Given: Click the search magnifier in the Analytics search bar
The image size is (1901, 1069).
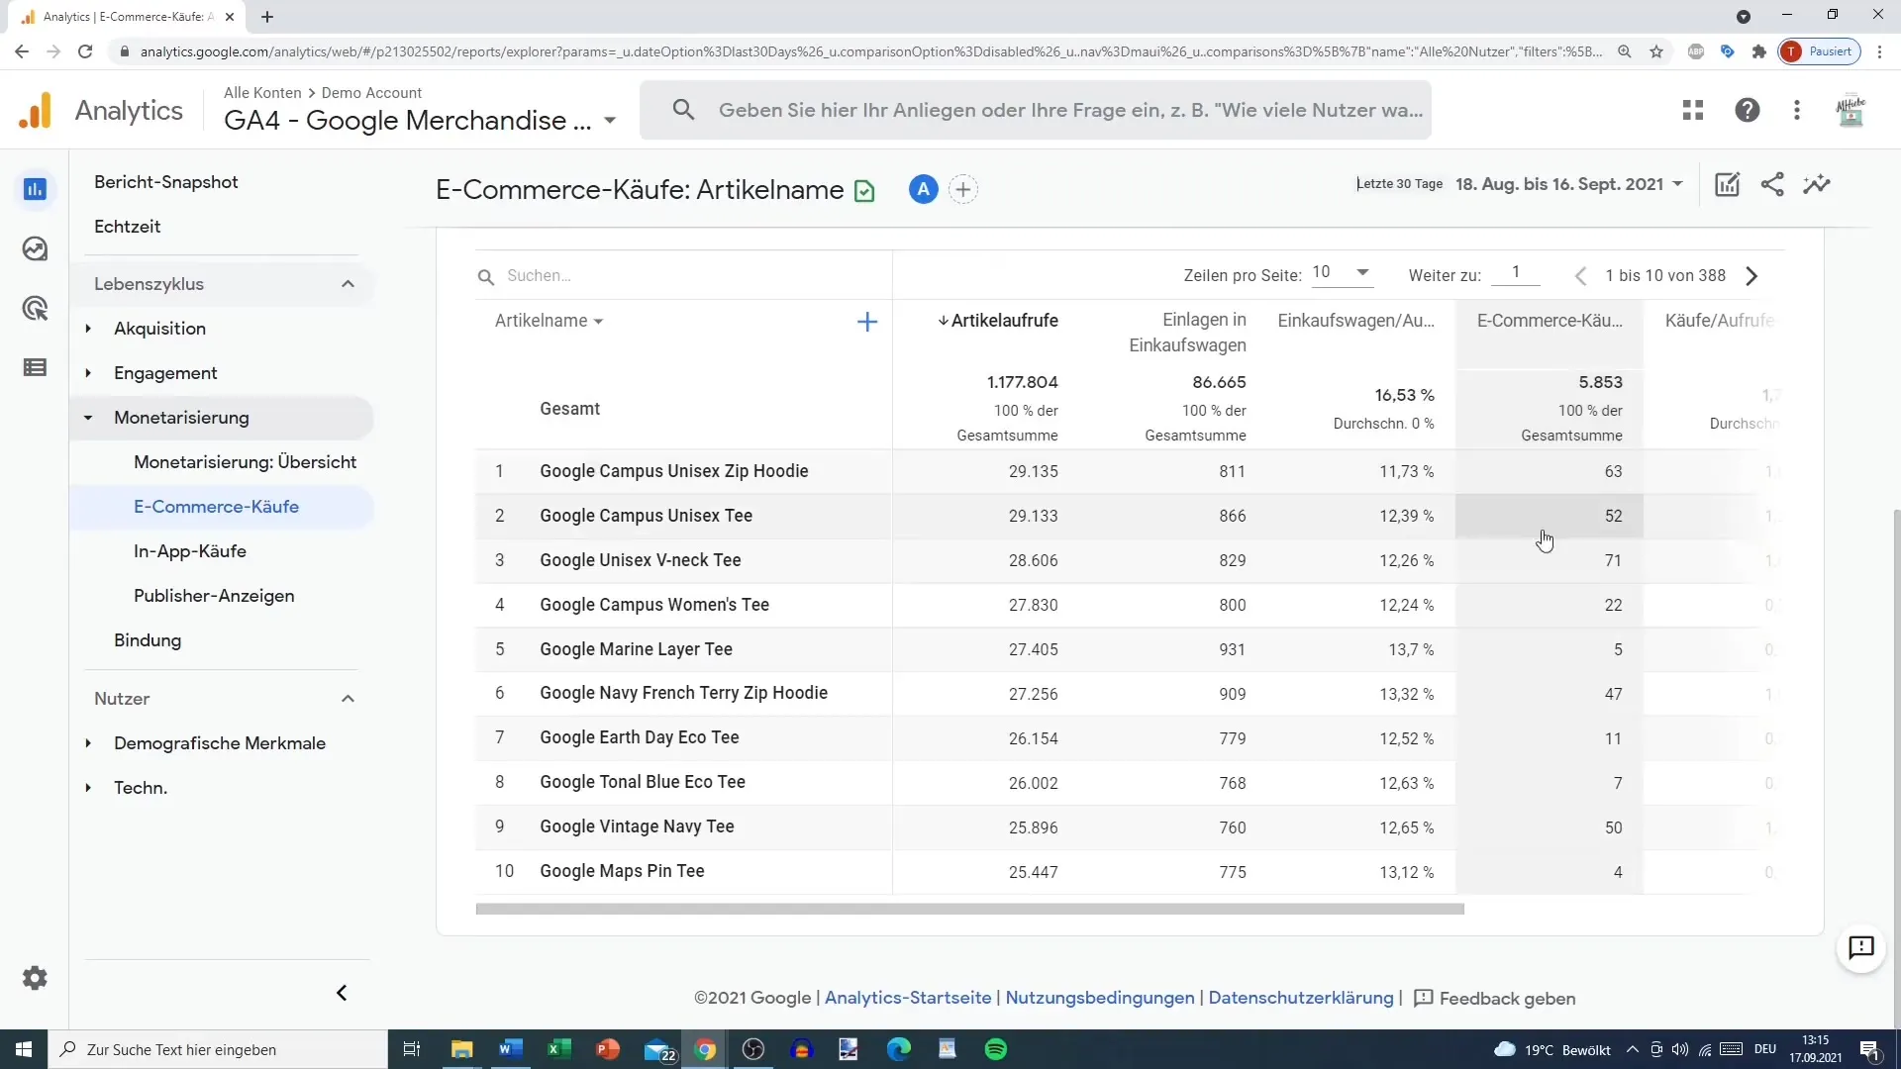Looking at the screenshot, I should (x=683, y=110).
